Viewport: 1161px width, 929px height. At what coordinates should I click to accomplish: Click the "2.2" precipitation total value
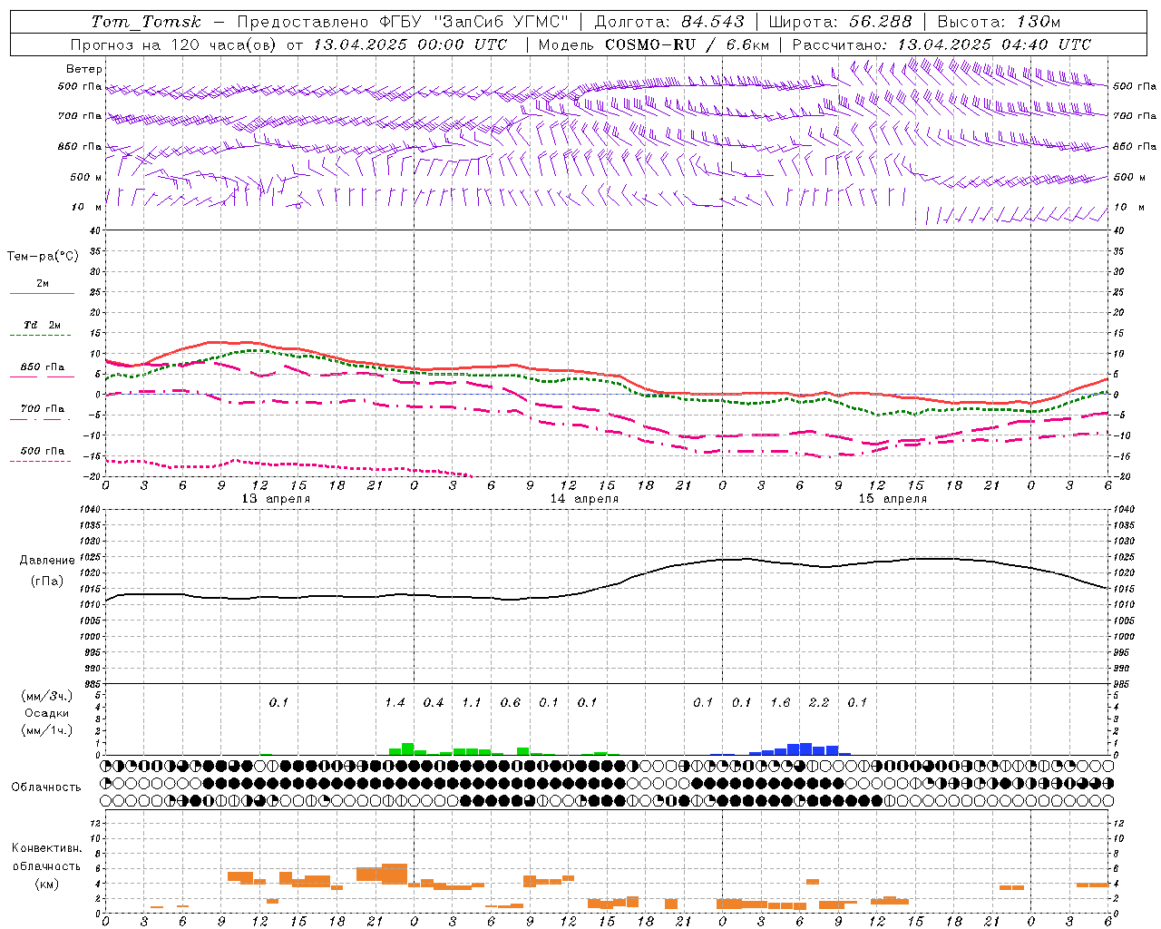click(819, 702)
